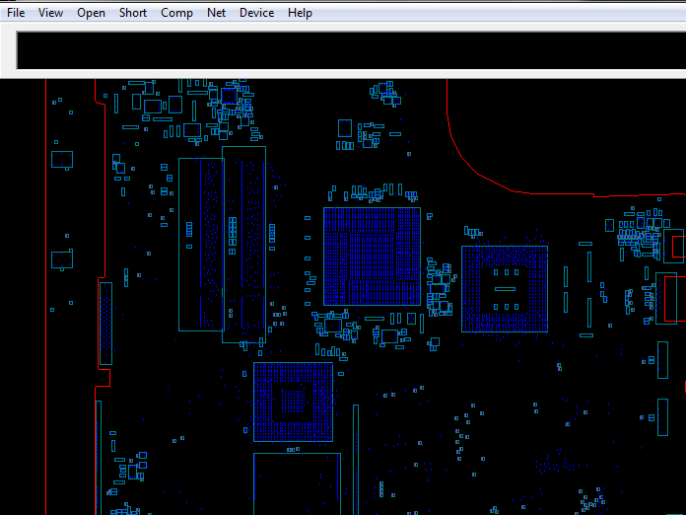Open the Comp menu

176,13
